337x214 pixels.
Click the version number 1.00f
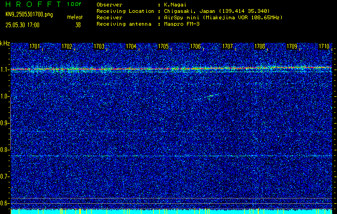pos(74,4)
